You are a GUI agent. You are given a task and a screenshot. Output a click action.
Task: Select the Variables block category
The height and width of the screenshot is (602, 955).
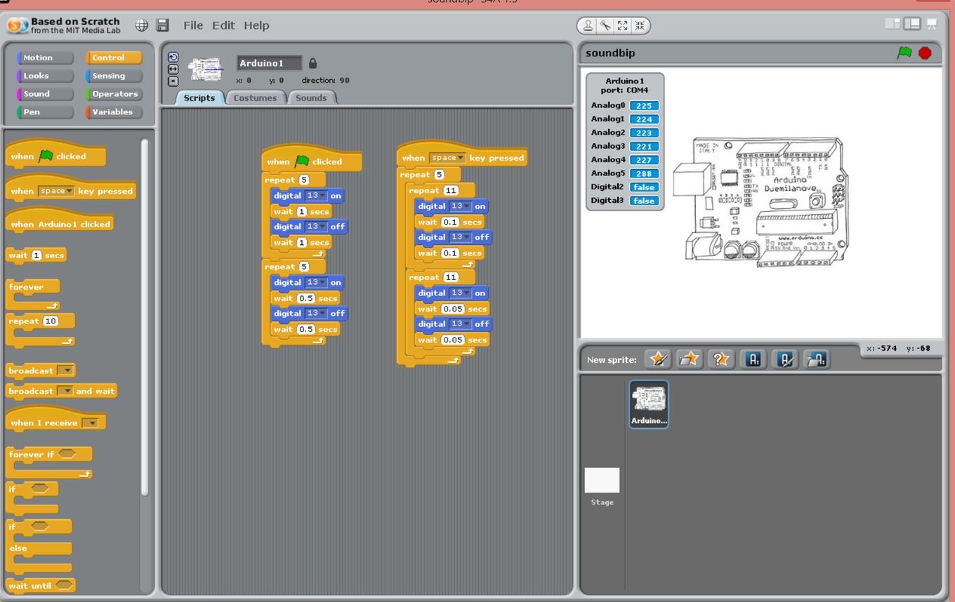(x=114, y=112)
